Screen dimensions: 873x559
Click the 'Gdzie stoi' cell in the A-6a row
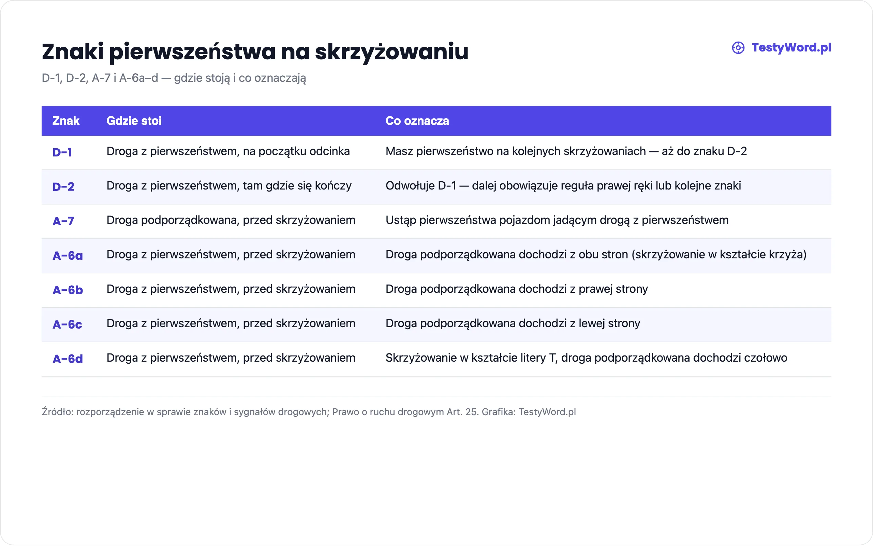pyautogui.click(x=231, y=255)
